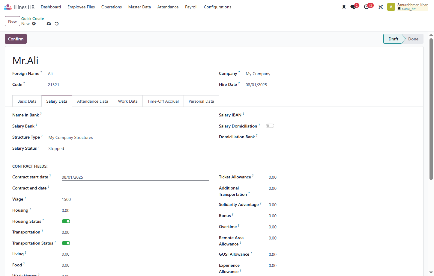Open the Master Data menu
The height and width of the screenshot is (276, 434).
pyautogui.click(x=139, y=7)
